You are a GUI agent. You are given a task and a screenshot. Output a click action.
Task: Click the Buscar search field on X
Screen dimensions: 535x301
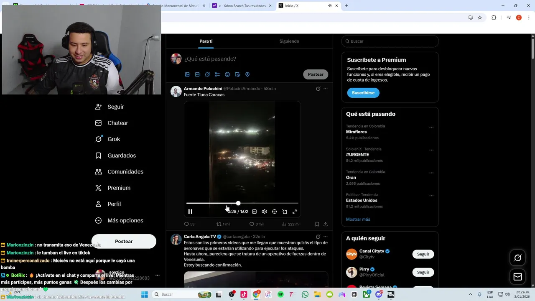pyautogui.click(x=390, y=41)
